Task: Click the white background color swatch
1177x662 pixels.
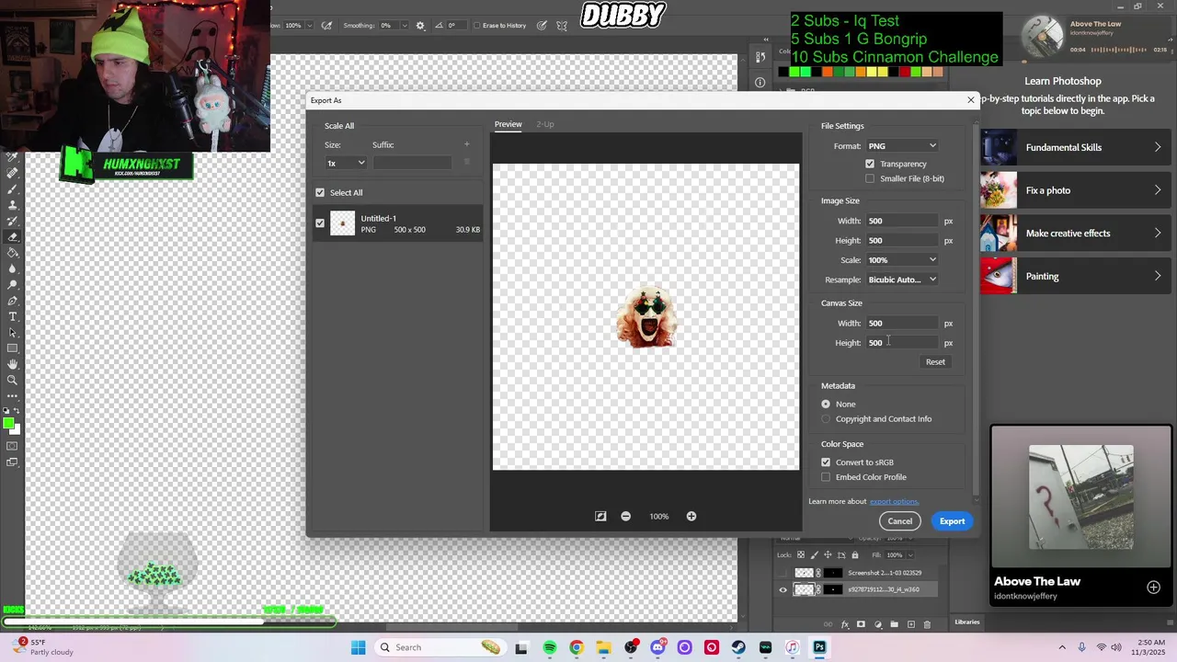Action: [16, 430]
